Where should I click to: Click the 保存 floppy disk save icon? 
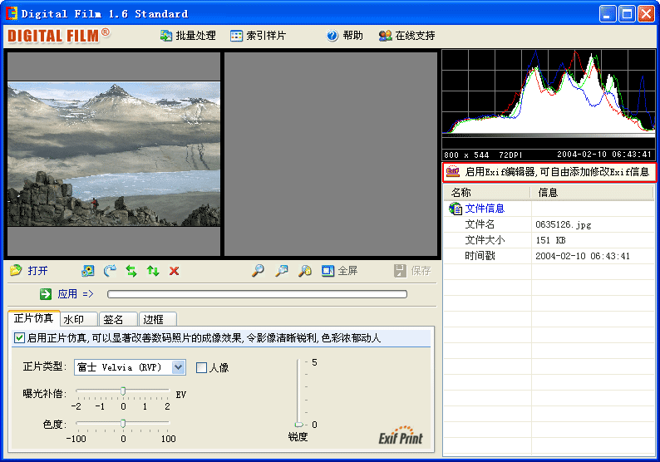[x=401, y=271]
